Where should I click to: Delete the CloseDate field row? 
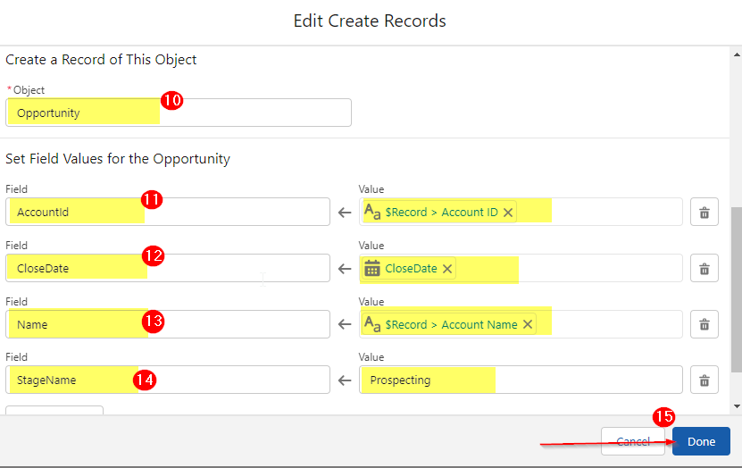[704, 269]
